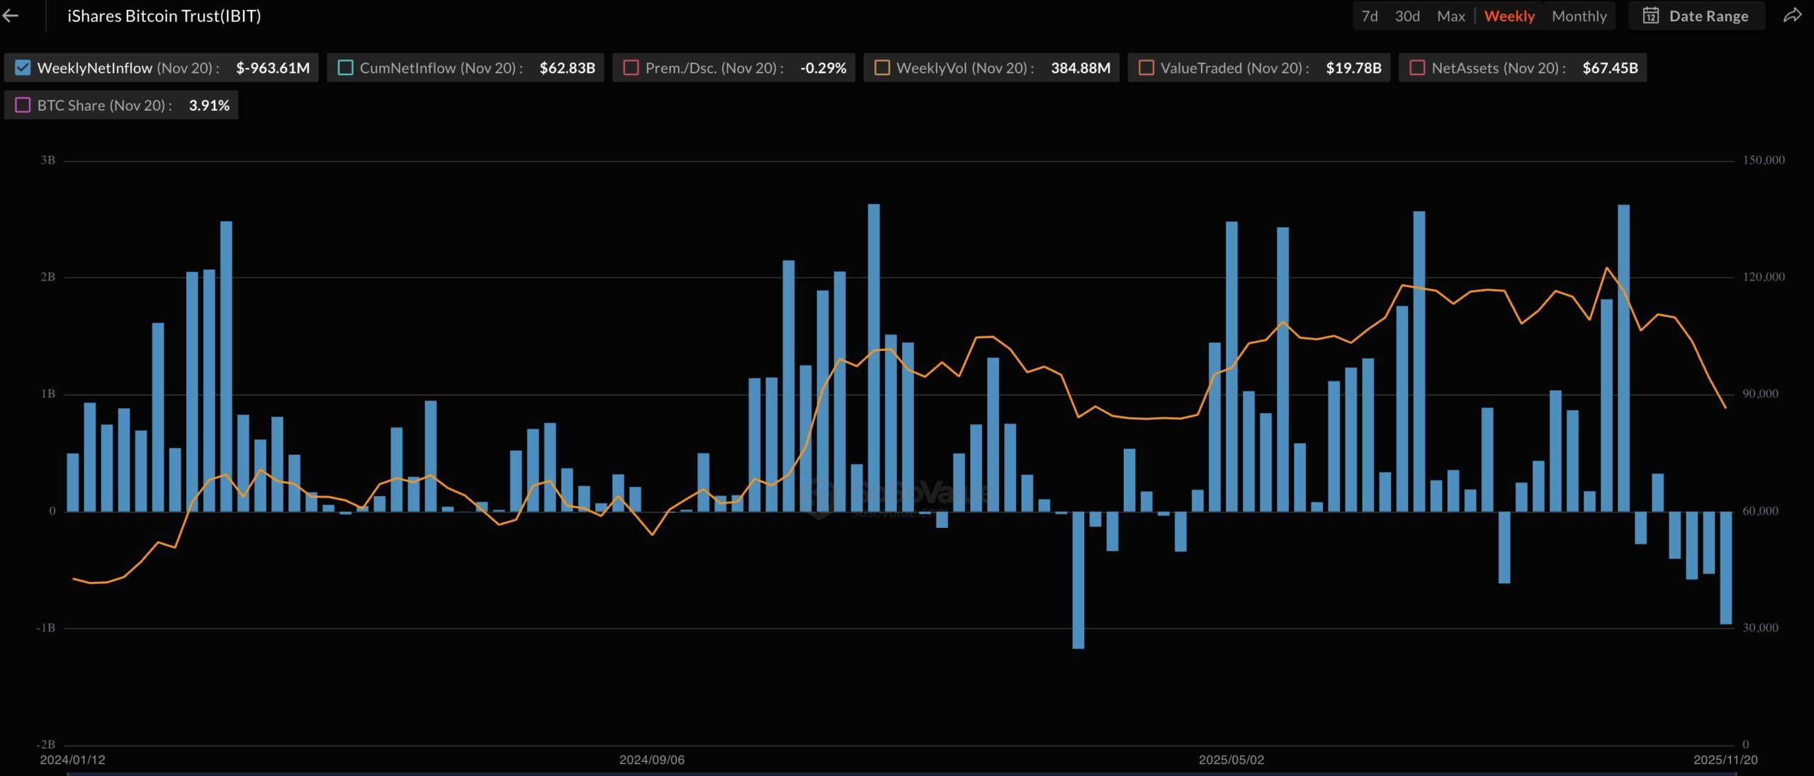This screenshot has width=1814, height=776.
Task: Toggle the ValueTraded series on
Action: (1145, 67)
